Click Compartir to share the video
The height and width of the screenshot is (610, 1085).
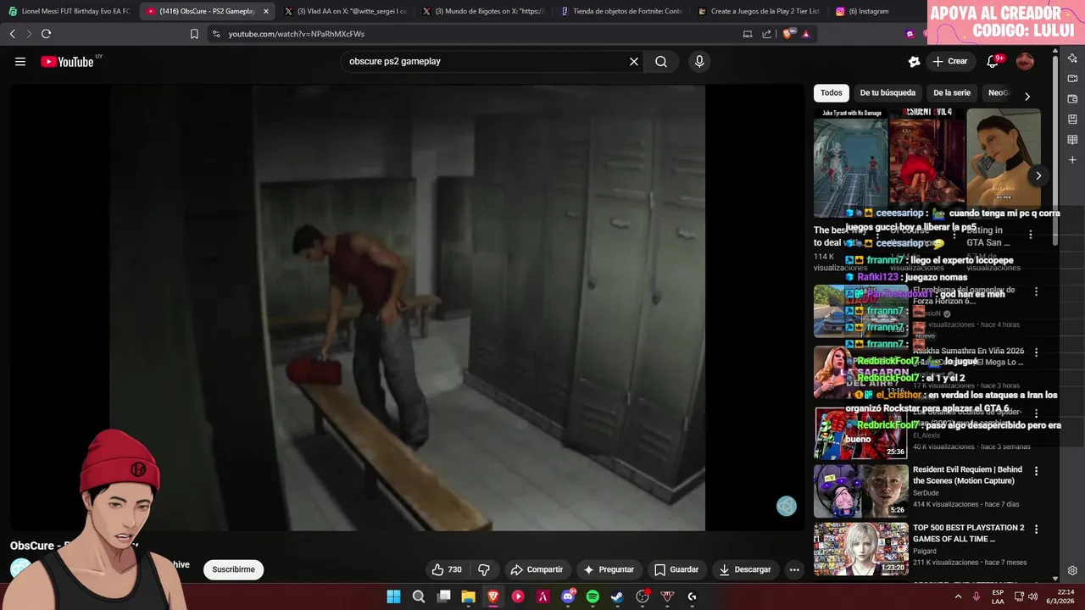click(537, 569)
